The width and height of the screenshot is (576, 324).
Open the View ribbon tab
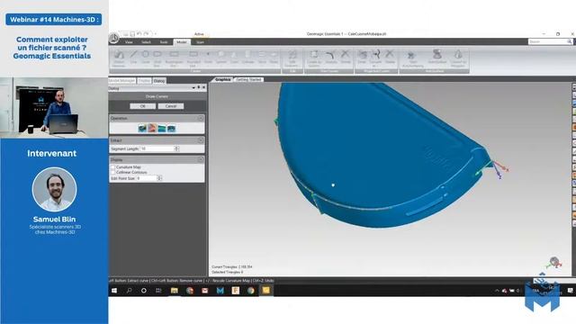129,42
